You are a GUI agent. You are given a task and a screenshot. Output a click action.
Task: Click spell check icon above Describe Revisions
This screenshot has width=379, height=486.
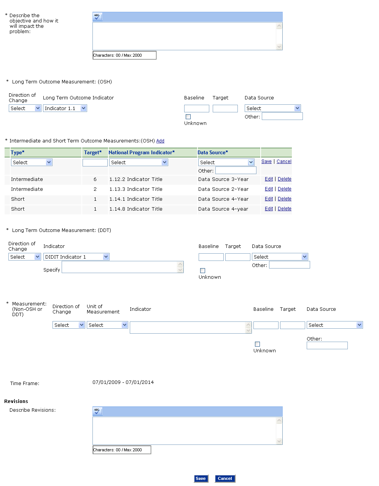(97, 411)
